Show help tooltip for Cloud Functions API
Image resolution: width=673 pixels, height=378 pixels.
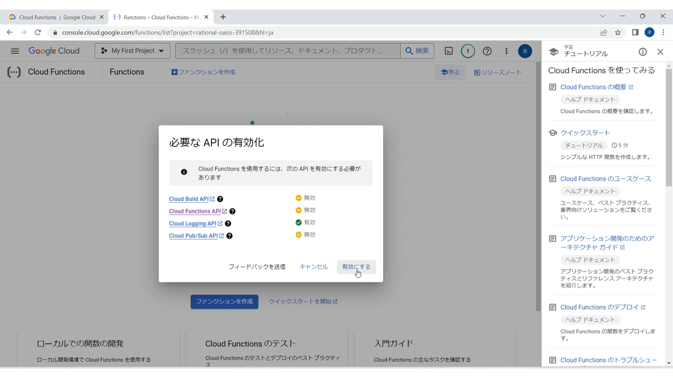233,211
